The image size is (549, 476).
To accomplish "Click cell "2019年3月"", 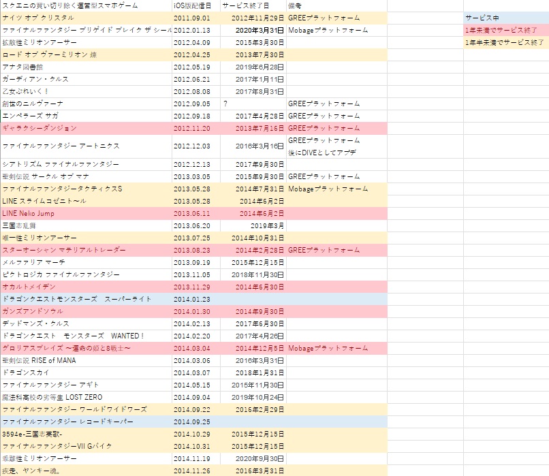I will coord(253,225).
